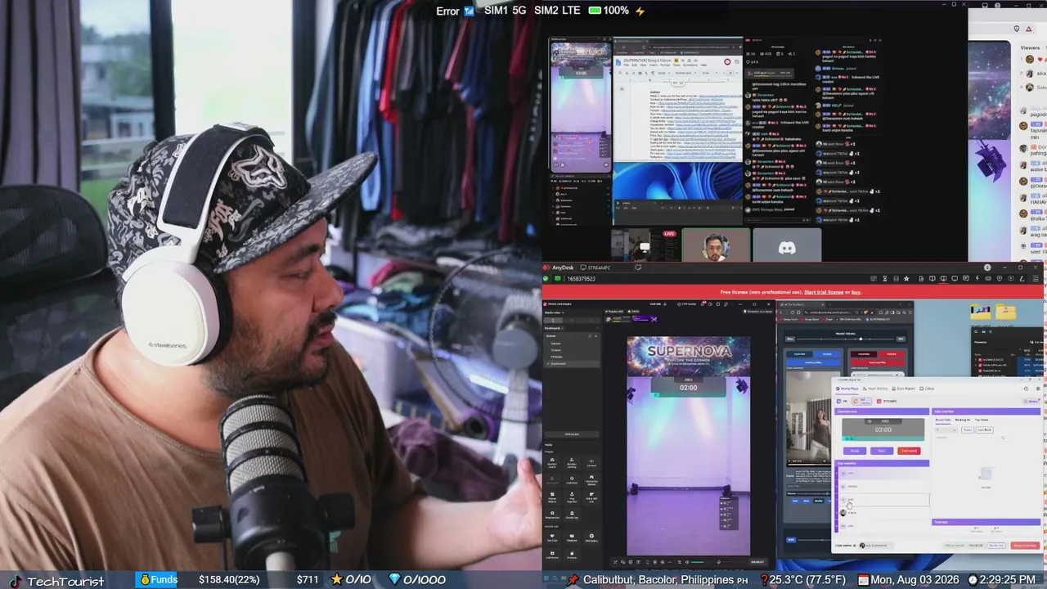Open the right folder icon on remote desktop

[x=1006, y=312]
